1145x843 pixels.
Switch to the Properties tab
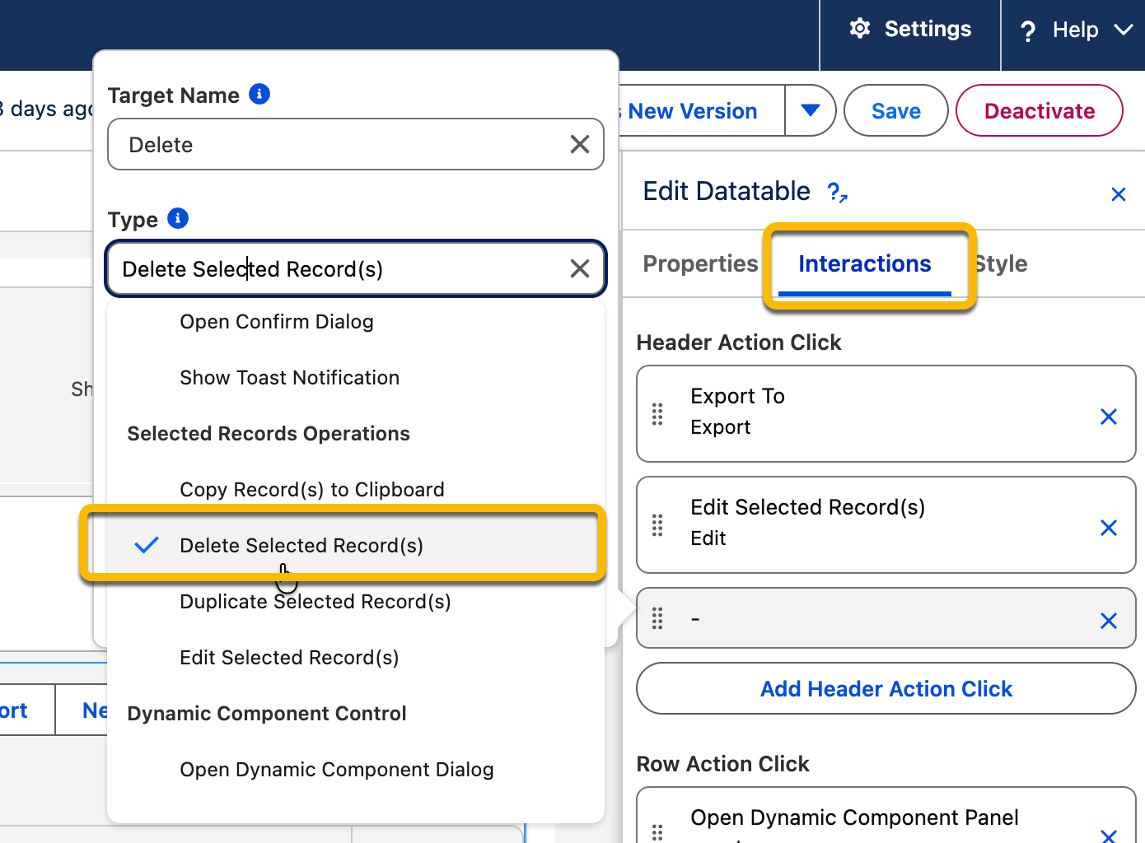coord(699,264)
